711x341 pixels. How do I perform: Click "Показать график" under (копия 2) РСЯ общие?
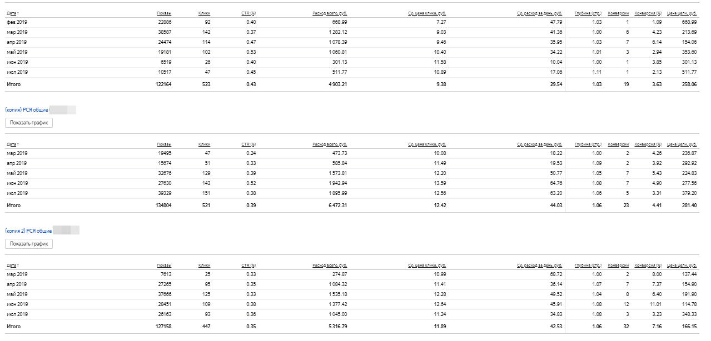pyautogui.click(x=29, y=244)
